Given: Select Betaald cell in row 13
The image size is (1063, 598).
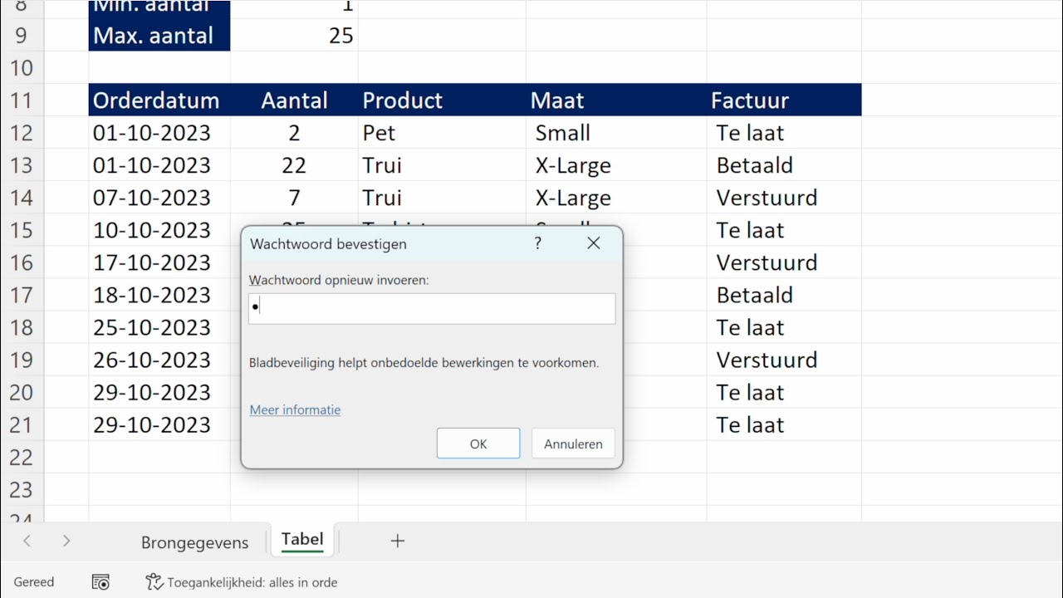Looking at the screenshot, I should (x=784, y=165).
